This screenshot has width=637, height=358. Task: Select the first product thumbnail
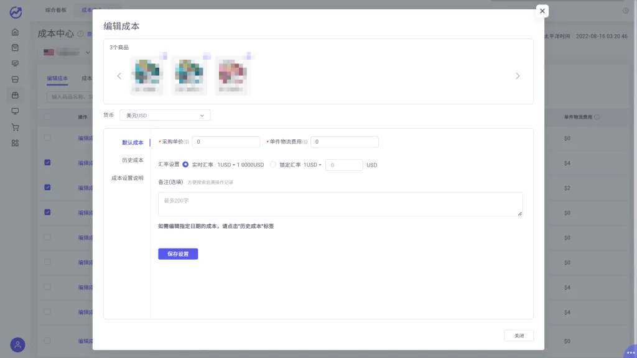[x=147, y=75]
